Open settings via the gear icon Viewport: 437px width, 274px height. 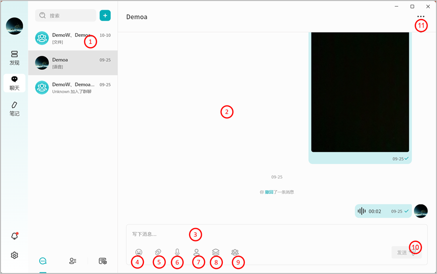(15, 255)
